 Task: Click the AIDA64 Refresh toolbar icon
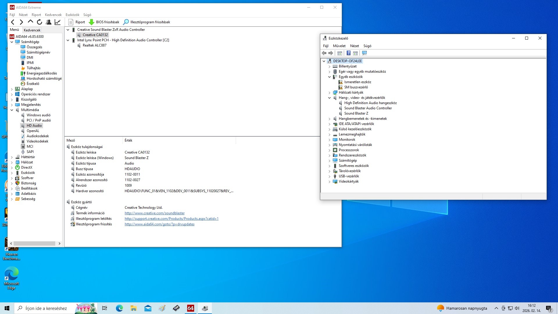coord(40,22)
